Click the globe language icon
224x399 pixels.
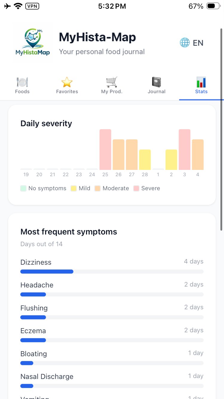point(185,43)
